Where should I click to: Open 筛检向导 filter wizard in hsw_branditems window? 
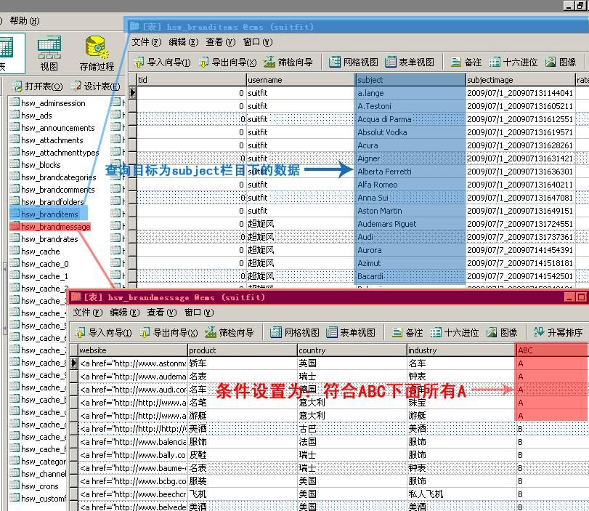coord(288,62)
